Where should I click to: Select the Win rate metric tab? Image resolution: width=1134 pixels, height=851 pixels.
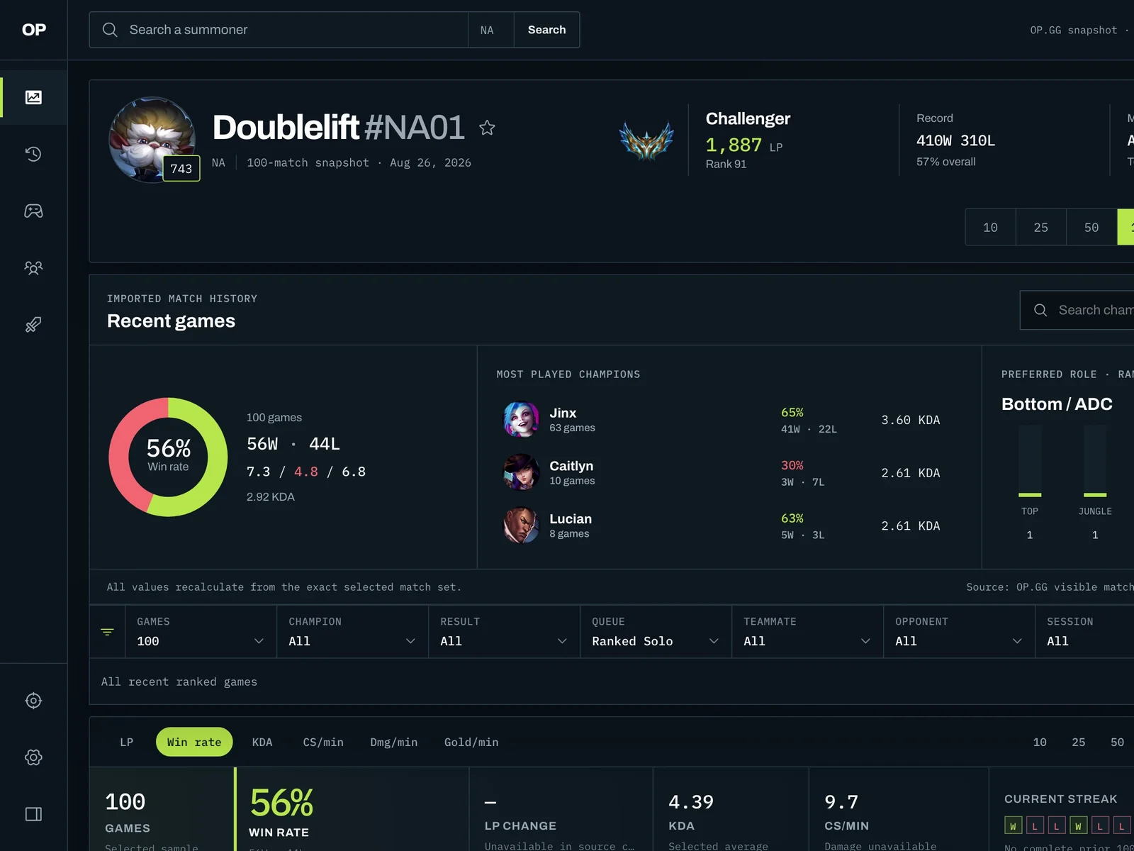pos(194,742)
